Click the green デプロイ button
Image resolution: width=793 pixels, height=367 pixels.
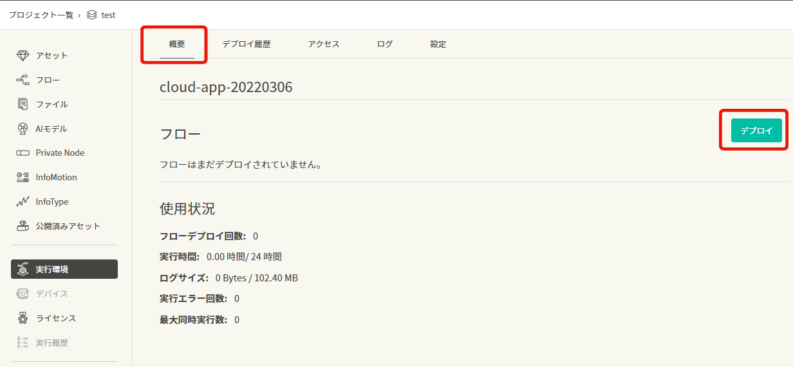coord(756,130)
